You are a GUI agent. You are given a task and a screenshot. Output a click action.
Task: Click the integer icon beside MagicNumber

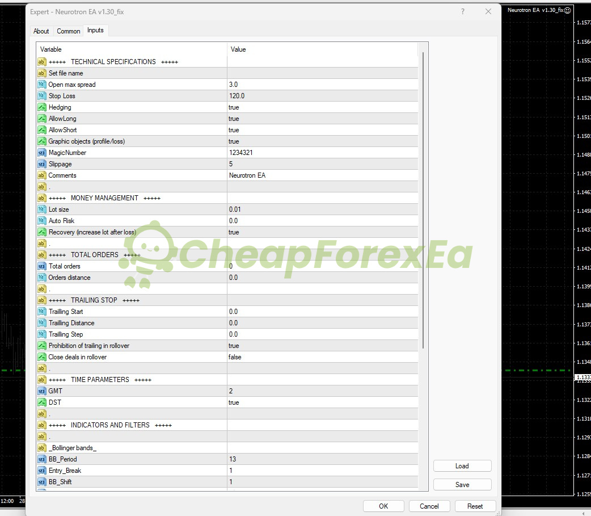click(42, 153)
